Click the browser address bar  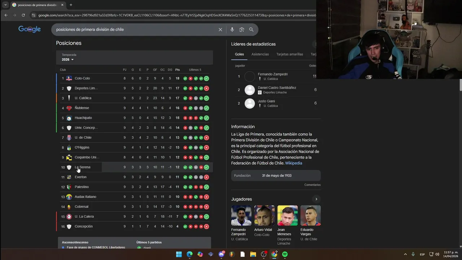pyautogui.click(x=177, y=15)
